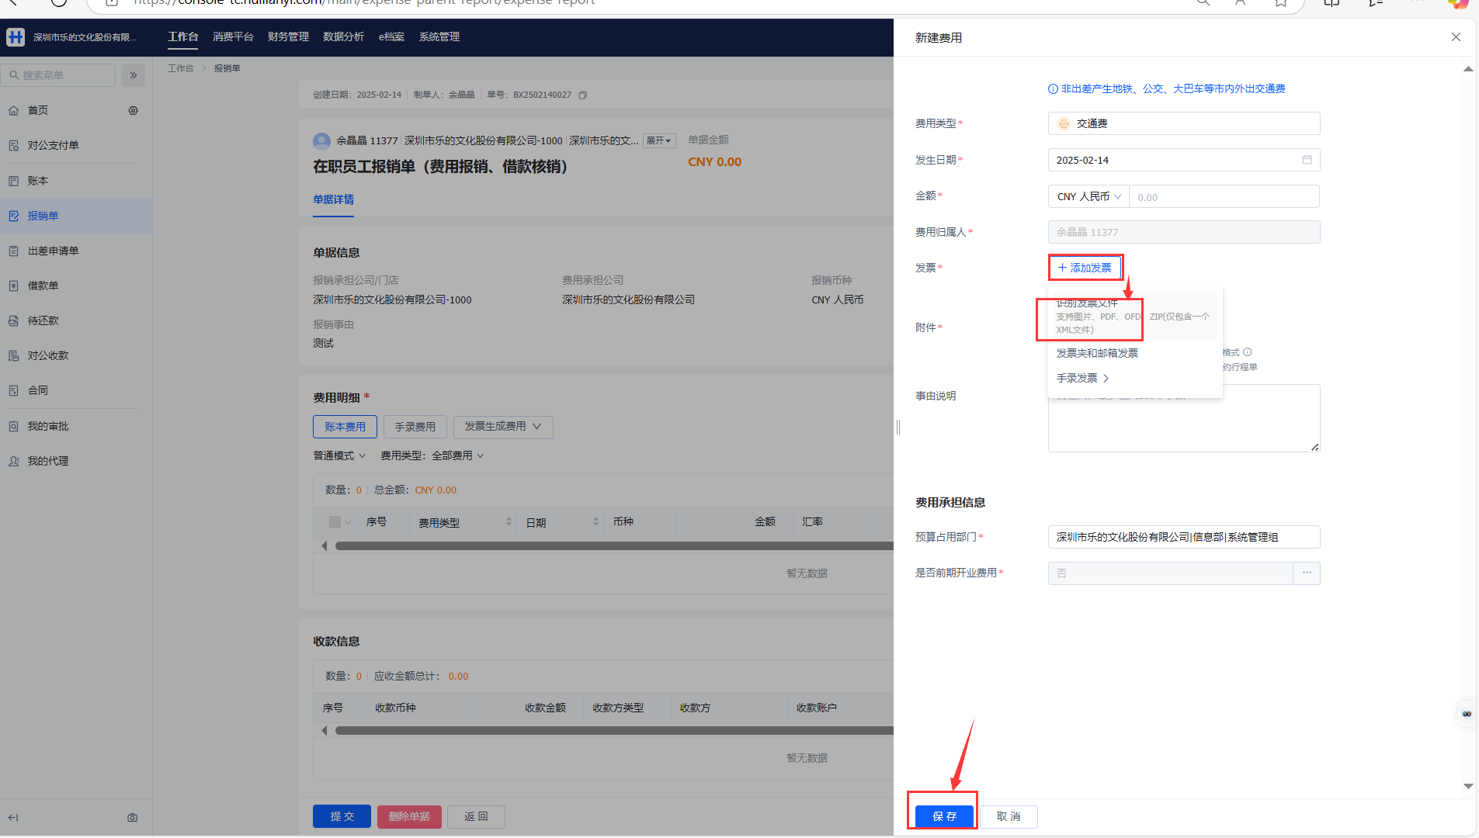1479x838 pixels.
Task: Click the search icon in 搜索菜单
Action: (x=14, y=75)
